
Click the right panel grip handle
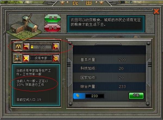pyautogui.click(x=150, y=64)
